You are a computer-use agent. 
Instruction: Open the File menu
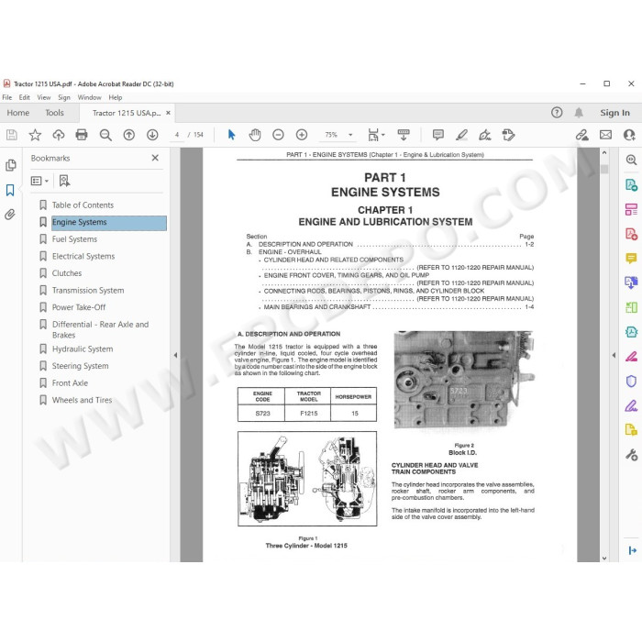click(x=7, y=97)
